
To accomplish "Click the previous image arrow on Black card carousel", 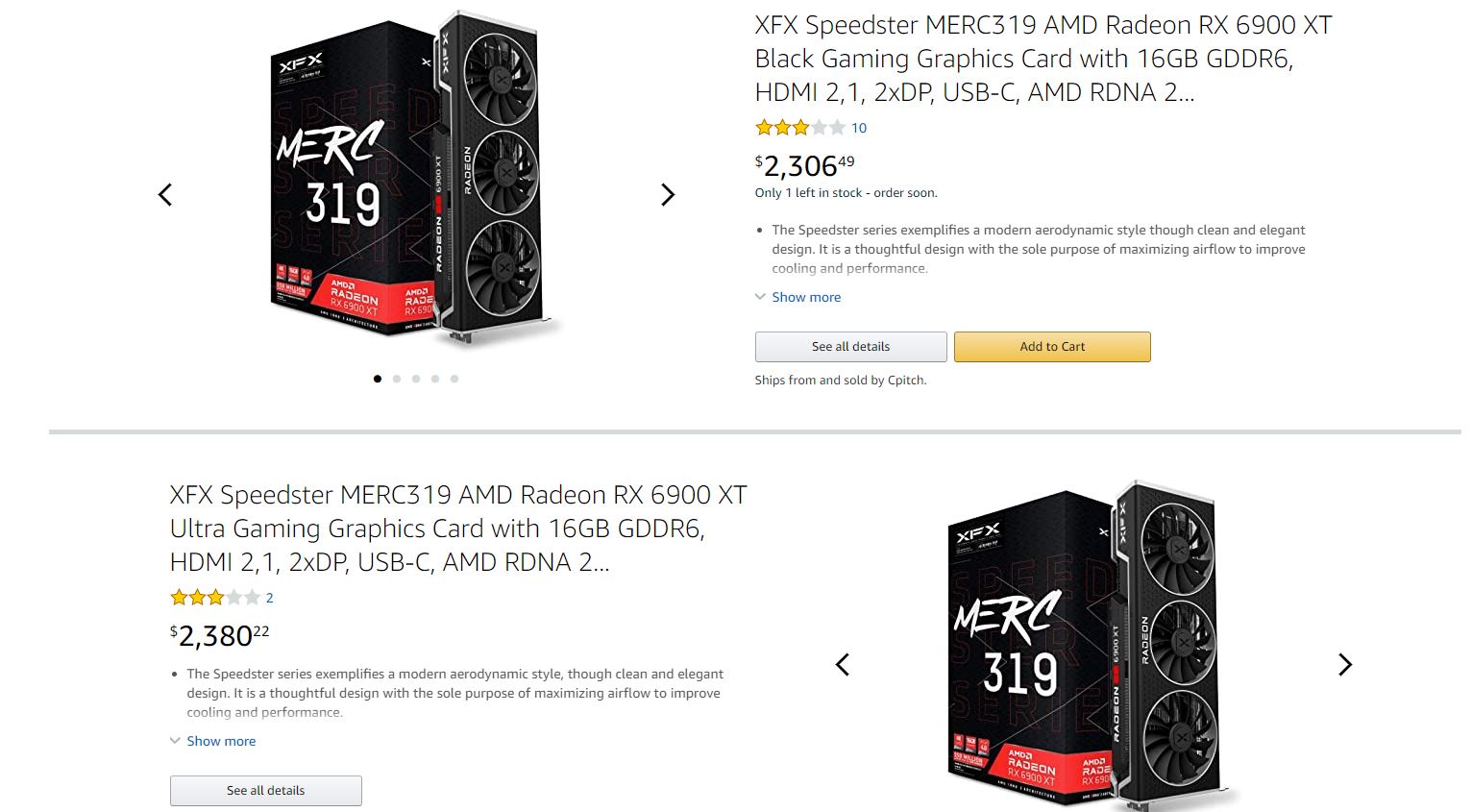I will click(165, 195).
